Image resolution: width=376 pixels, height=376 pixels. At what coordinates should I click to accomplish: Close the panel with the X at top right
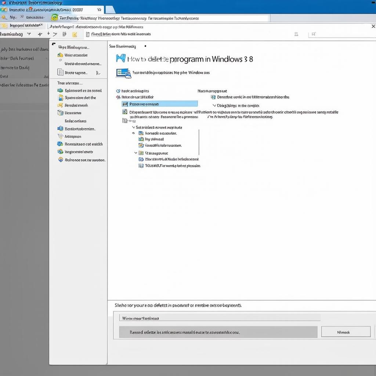(x=373, y=26)
